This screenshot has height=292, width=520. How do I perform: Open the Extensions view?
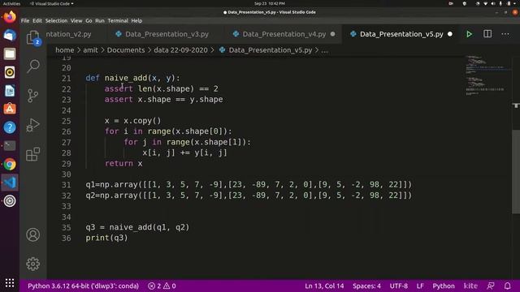pos(32,154)
